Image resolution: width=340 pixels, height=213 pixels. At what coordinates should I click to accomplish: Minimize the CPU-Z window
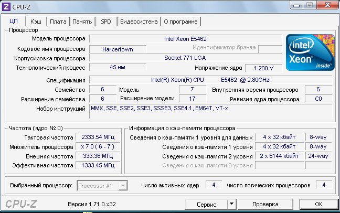click(x=296, y=5)
